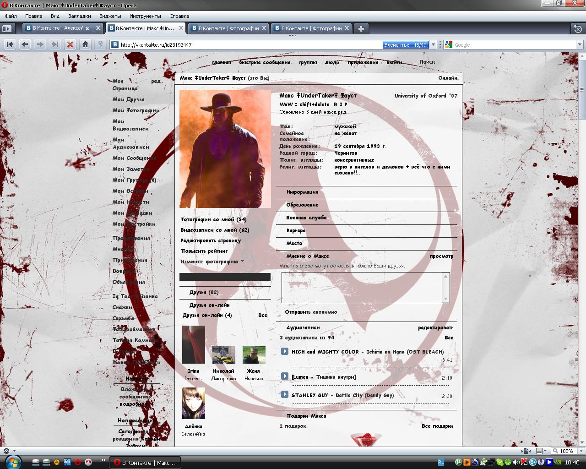Click the Forward arrow in toolbar
This screenshot has height=469, width=586.
[x=40, y=44]
